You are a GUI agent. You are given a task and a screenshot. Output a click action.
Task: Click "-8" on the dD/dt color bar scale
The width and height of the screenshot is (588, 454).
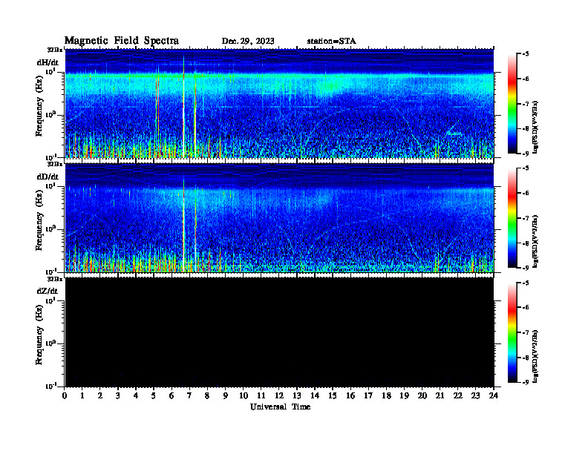pos(526,243)
